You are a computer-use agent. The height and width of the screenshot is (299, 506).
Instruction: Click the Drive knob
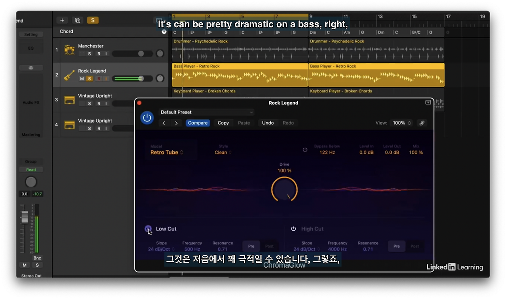(x=284, y=189)
